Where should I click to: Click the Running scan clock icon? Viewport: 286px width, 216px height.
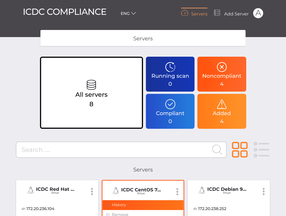170,67
